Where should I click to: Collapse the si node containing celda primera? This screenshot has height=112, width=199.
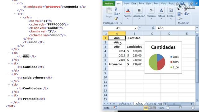(9, 74)
